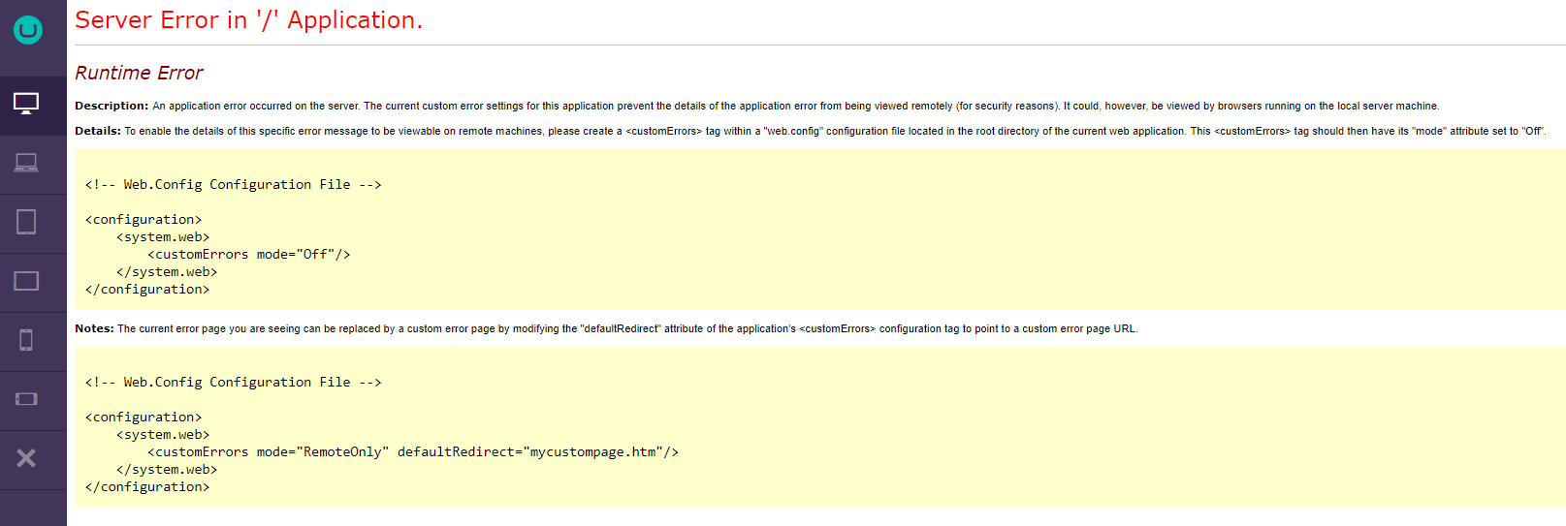Click the Umbraco logo icon

click(x=28, y=30)
